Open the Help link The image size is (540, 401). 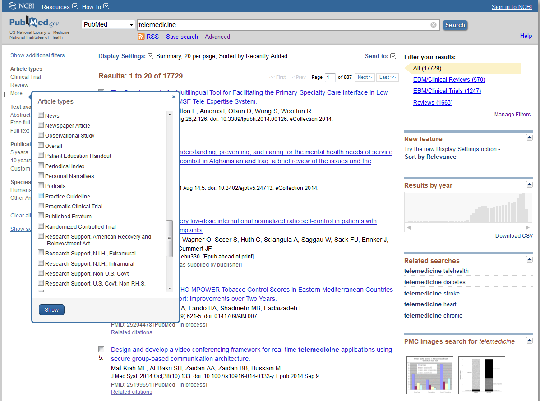[x=526, y=36]
